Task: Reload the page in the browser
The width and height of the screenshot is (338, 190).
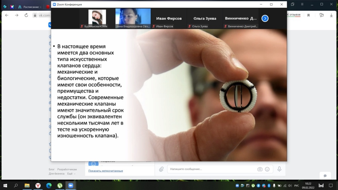Action: click(x=26, y=15)
